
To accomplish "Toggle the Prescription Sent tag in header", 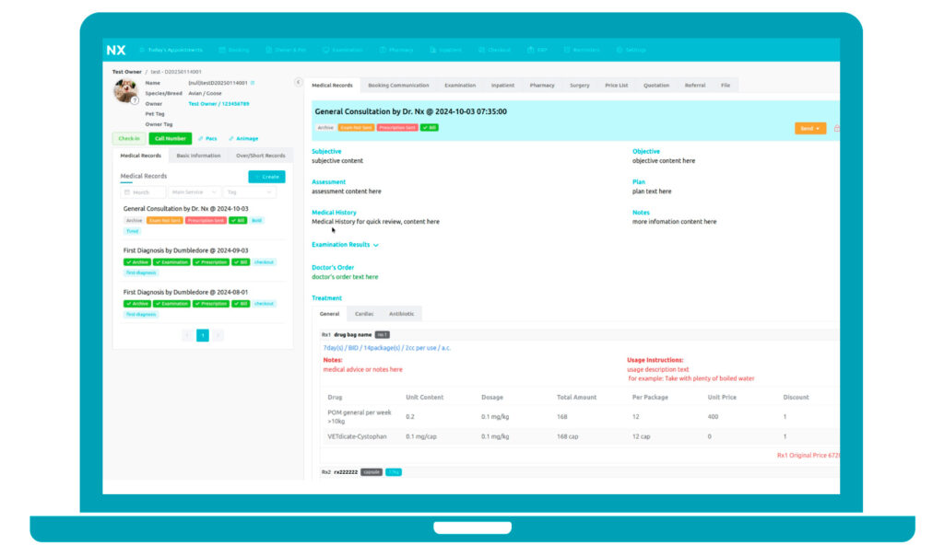I will coord(396,128).
